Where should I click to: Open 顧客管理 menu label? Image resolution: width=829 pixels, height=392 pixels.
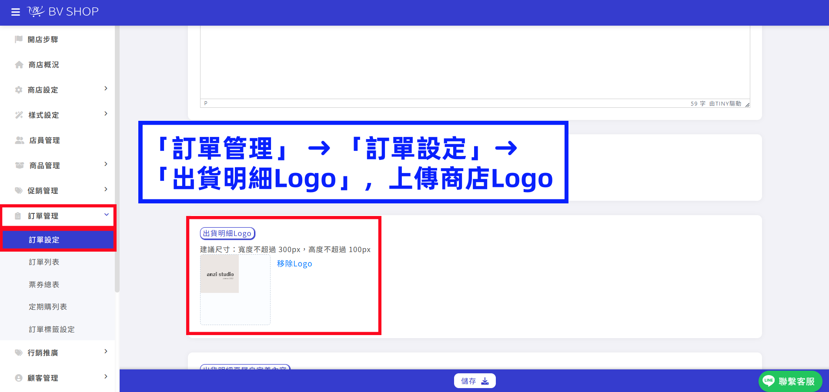(x=43, y=378)
